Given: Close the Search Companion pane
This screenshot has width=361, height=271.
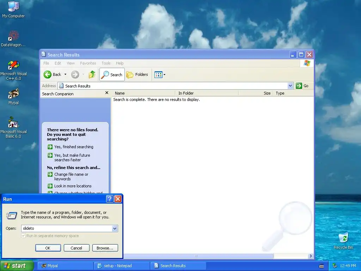Looking at the screenshot, I should point(106,93).
